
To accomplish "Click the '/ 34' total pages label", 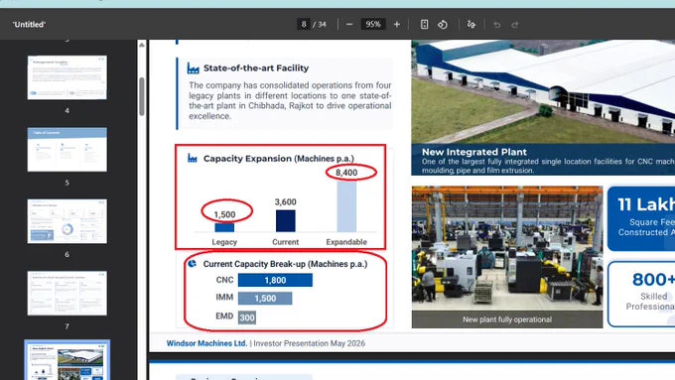I will pos(319,25).
